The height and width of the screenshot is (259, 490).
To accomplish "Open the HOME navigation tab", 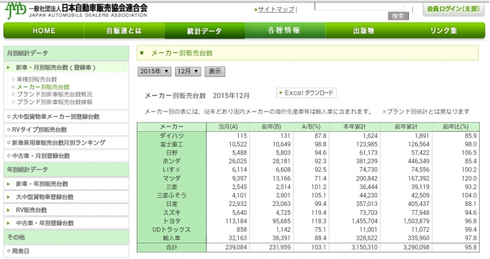I will click(44, 31).
